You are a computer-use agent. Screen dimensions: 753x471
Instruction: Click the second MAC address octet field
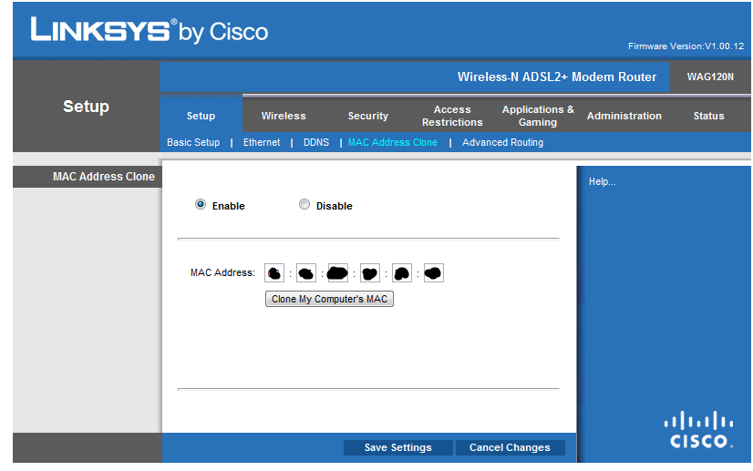(306, 272)
